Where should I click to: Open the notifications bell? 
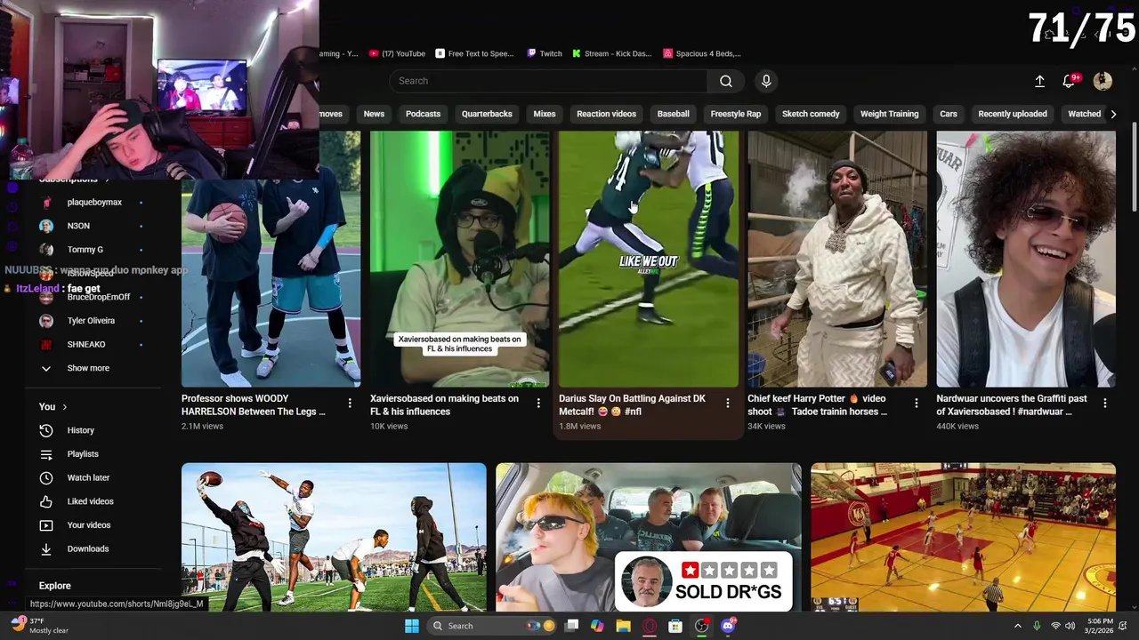pos(1070,81)
